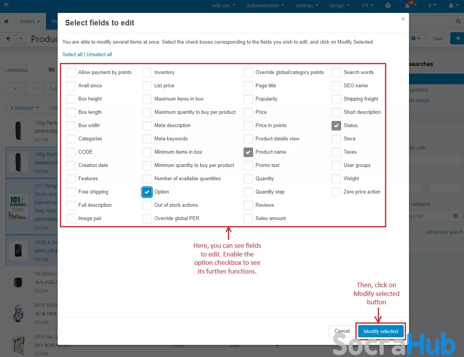Click the back arrow button
This screenshot has width=464, height=357.
(8, 39)
